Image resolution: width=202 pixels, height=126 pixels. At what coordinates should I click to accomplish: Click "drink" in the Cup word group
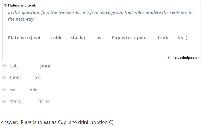[x=162, y=38]
